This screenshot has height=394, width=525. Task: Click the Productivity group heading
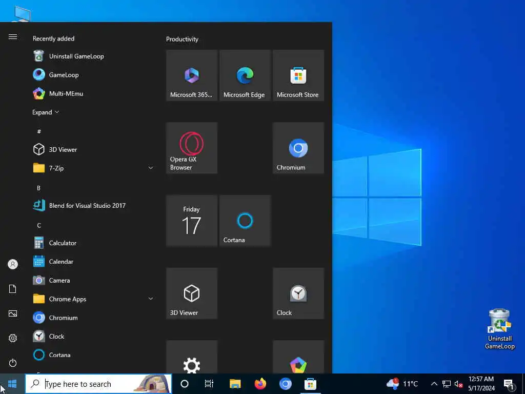coord(182,39)
